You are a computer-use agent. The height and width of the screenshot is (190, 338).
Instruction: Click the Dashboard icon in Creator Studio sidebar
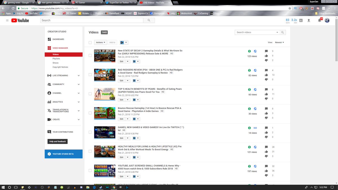(x=49, y=39)
